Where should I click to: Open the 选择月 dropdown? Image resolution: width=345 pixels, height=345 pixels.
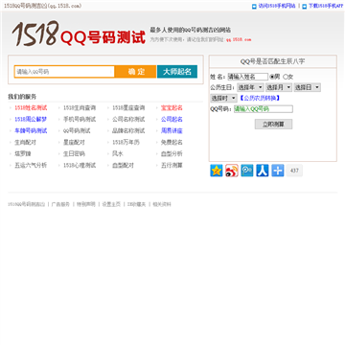pos(279,87)
